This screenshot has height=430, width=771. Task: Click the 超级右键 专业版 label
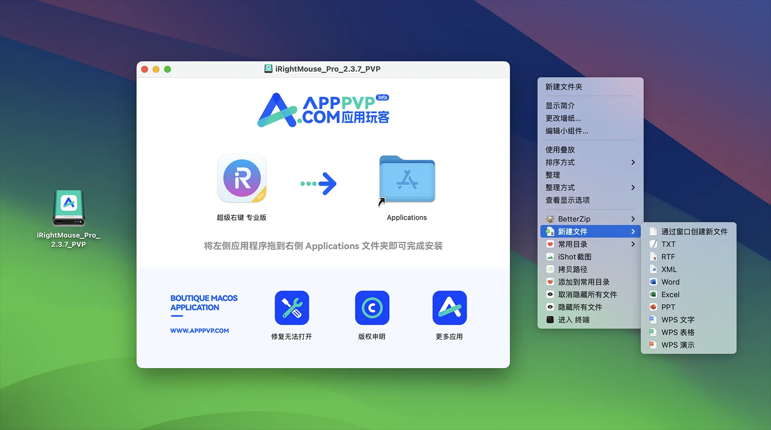pyautogui.click(x=242, y=218)
